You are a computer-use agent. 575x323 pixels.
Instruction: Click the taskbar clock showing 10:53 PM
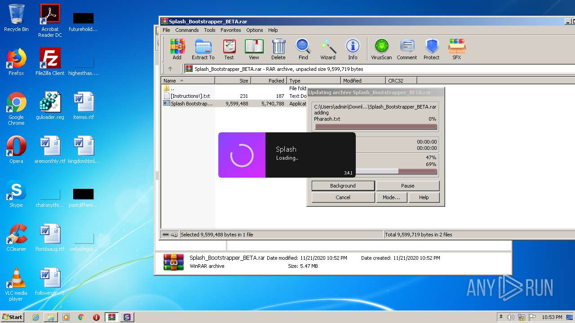(x=552, y=317)
